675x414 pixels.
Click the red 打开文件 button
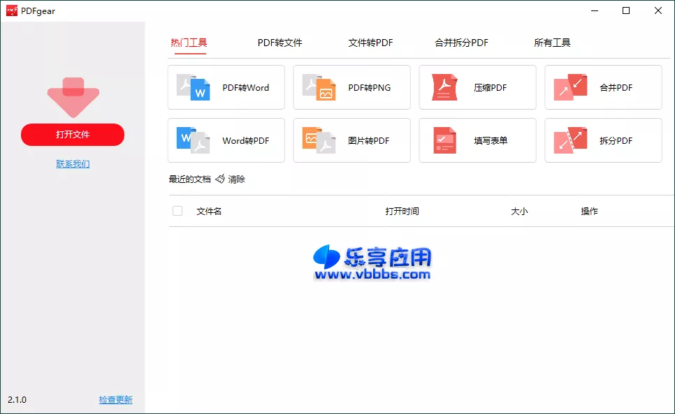(x=73, y=135)
